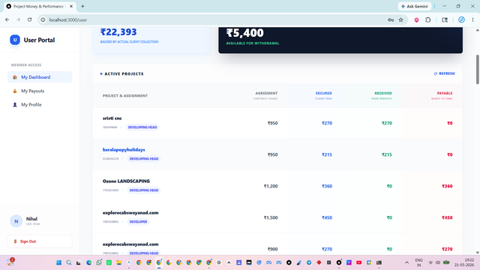
Task: Click the browser address bar
Action: coord(214,20)
